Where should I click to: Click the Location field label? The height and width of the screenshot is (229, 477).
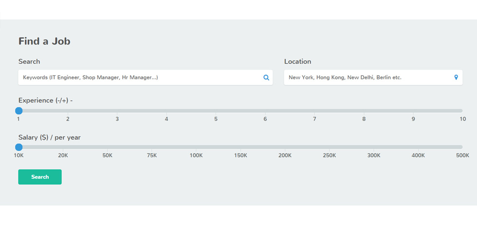pos(297,61)
